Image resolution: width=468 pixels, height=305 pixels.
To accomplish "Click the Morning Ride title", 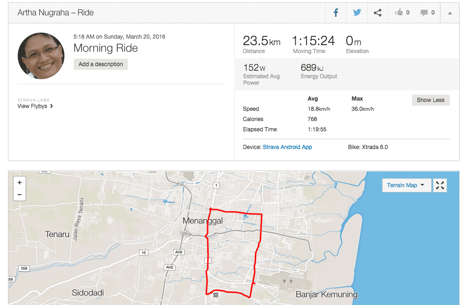I will point(105,48).
